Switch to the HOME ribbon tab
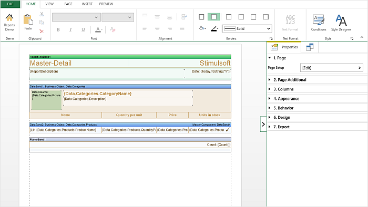This screenshot has width=368, height=207. pyautogui.click(x=30, y=4)
